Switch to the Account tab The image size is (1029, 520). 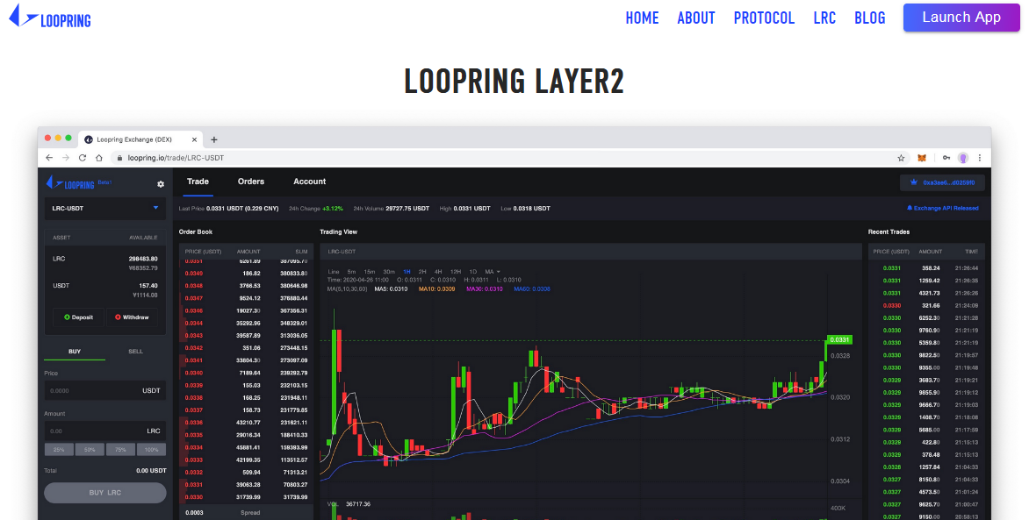tap(310, 182)
